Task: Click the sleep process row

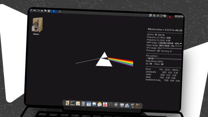Action: click(x=161, y=77)
